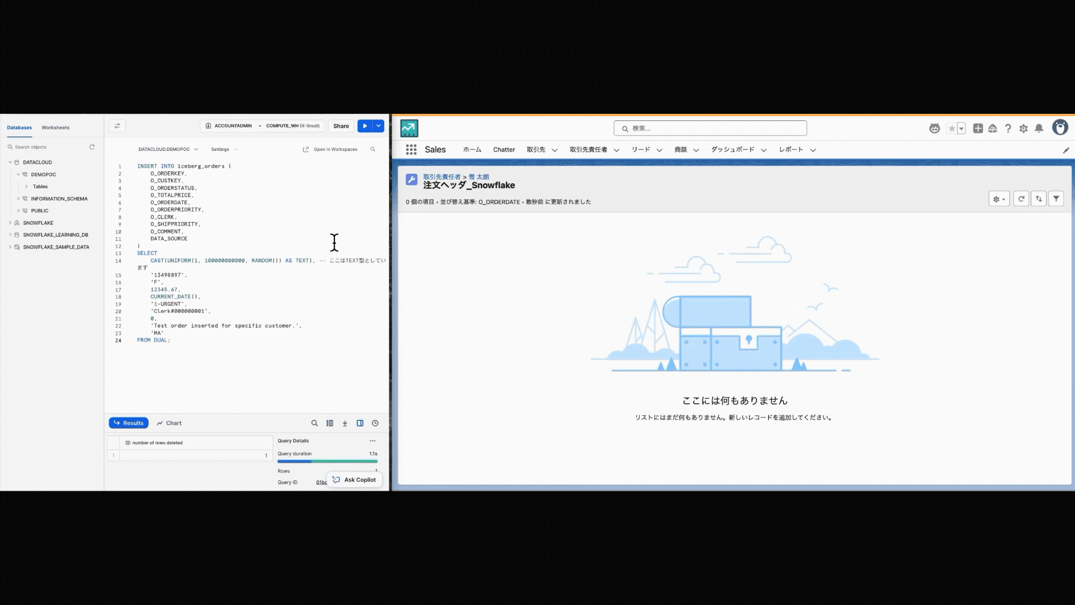Select the Results tab

tap(129, 423)
